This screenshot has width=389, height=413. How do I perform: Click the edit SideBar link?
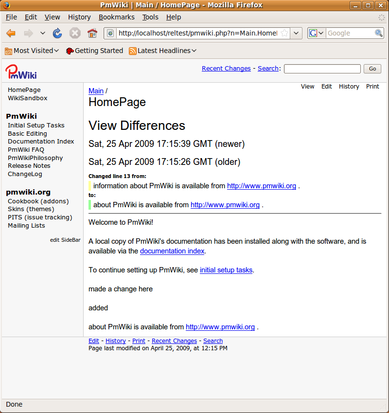(x=65, y=240)
